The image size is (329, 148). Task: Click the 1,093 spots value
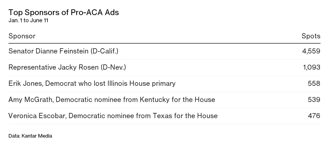[312, 67]
